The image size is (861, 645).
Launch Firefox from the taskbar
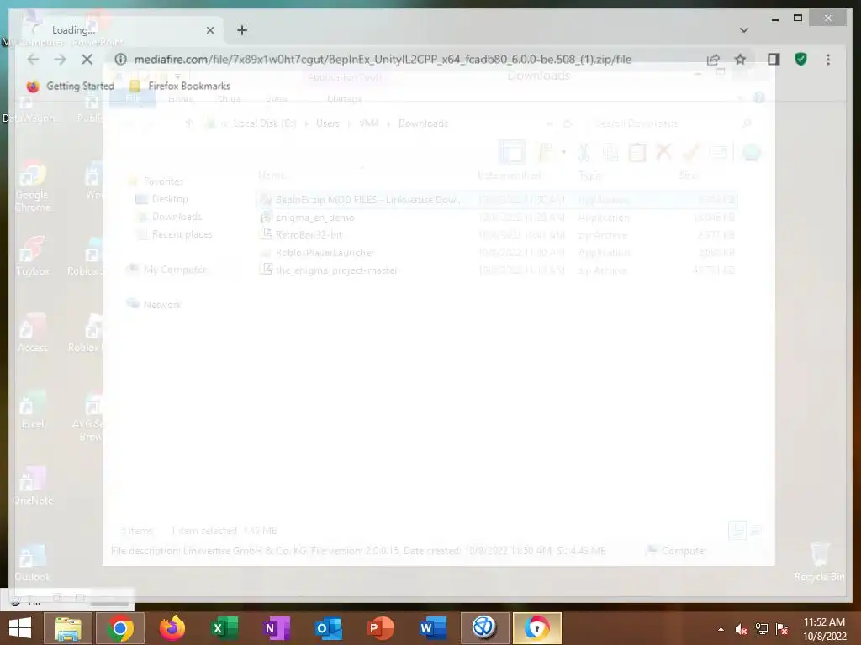coord(172,628)
